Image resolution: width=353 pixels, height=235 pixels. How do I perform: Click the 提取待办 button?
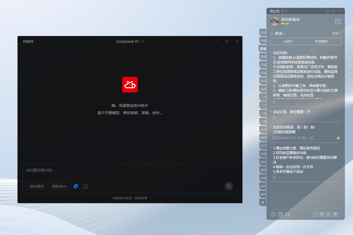click(x=59, y=186)
